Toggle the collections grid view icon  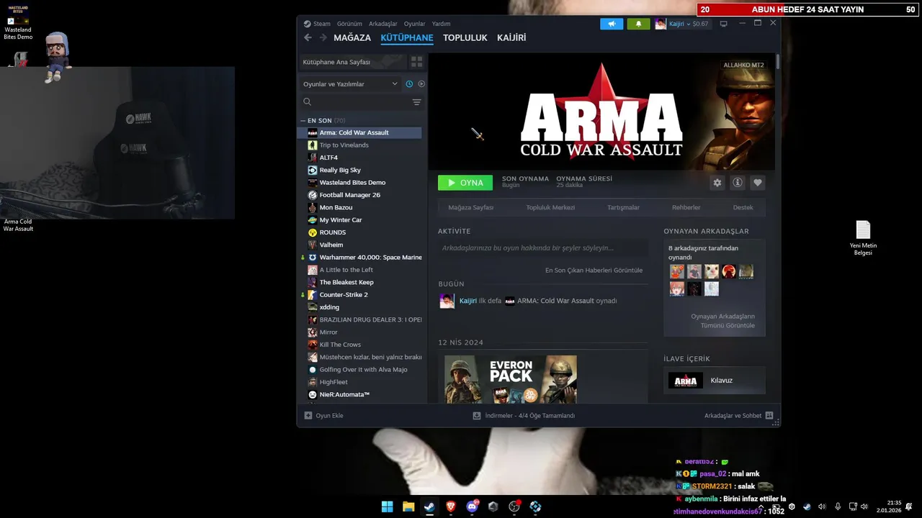pyautogui.click(x=416, y=62)
